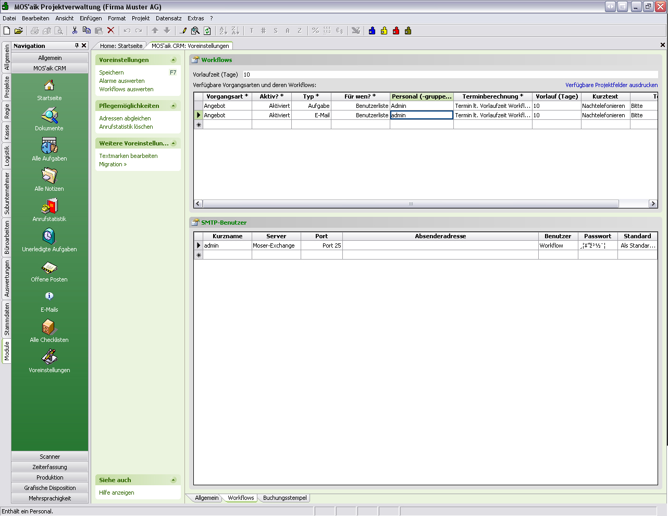Click the red X delete toolbar icon
Image resolution: width=668 pixels, height=516 pixels.
(x=110, y=31)
